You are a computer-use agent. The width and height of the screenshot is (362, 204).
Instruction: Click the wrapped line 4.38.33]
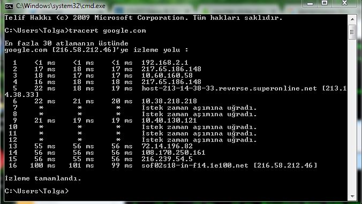pyautogui.click(x=22, y=95)
